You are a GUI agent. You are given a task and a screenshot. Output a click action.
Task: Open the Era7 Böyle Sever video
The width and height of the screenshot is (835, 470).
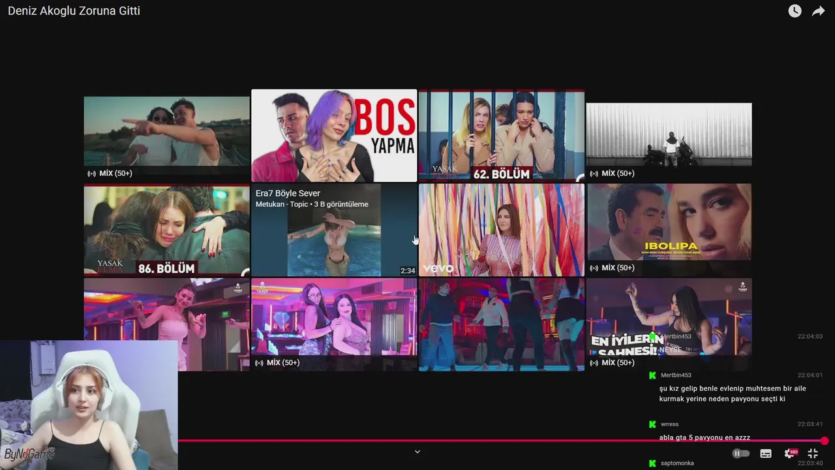point(334,230)
